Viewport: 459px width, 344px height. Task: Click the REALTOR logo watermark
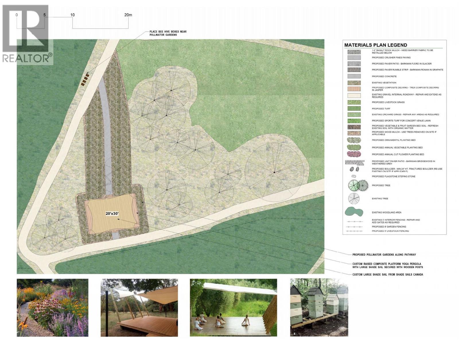[x=27, y=34]
